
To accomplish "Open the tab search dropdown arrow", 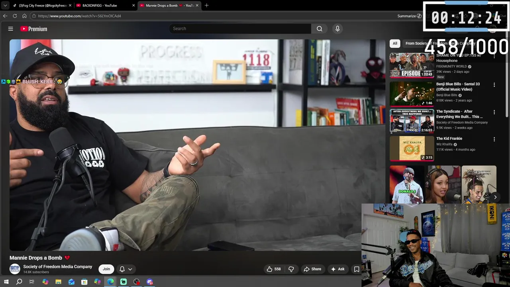I will point(5,6).
